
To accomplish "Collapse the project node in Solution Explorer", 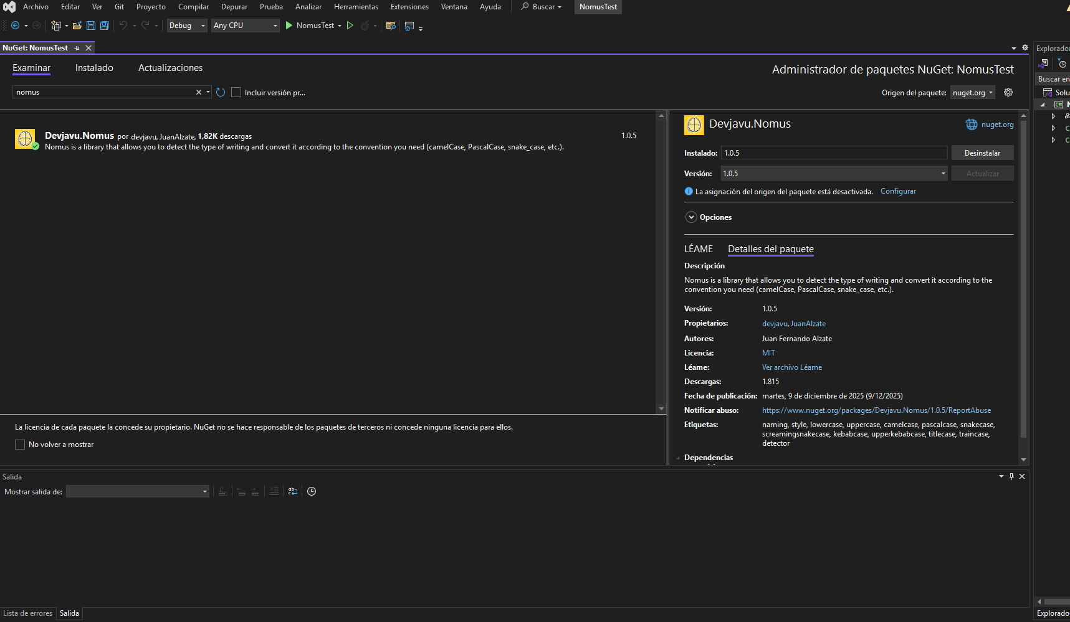I will [1043, 105].
